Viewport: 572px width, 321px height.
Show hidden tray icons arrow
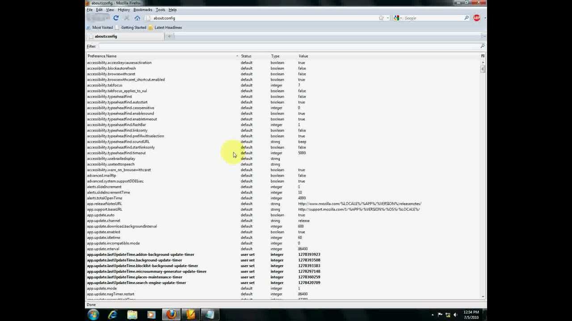coord(432,315)
